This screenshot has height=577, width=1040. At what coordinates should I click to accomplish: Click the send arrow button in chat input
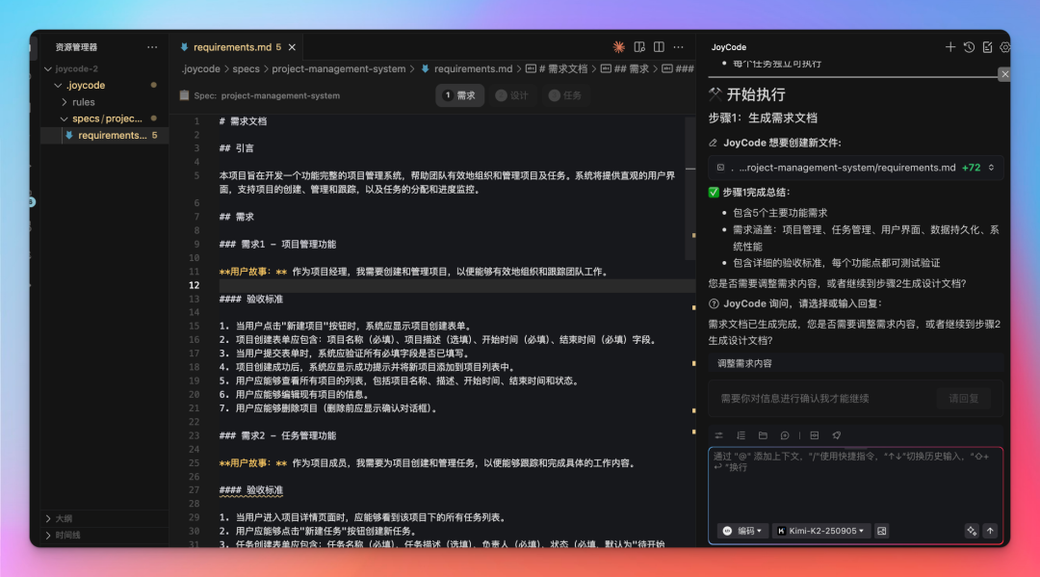click(990, 531)
